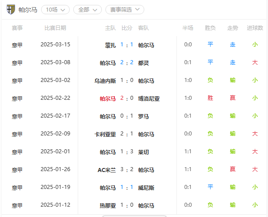Click the 主队 column header

tap(110, 28)
